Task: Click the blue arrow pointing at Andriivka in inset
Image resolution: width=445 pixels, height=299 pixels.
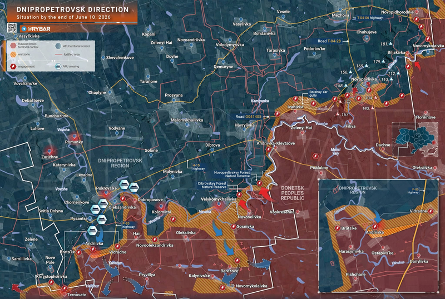Action: pos(378,217)
